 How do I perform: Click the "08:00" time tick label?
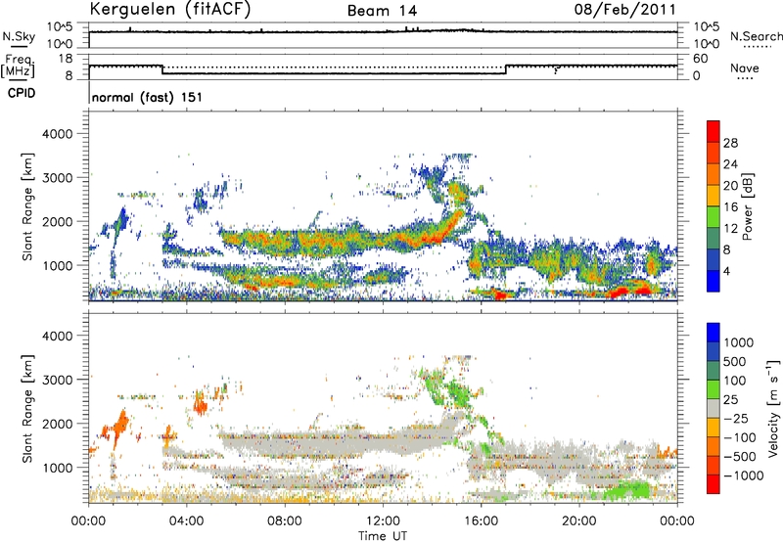[285, 521]
